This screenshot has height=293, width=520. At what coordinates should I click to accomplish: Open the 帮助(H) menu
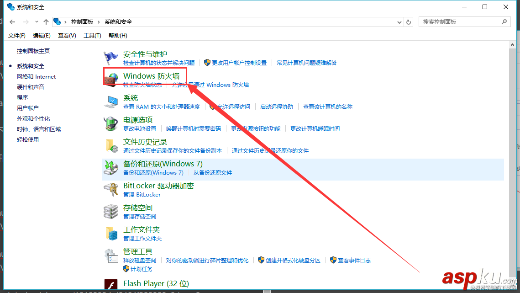tap(118, 36)
